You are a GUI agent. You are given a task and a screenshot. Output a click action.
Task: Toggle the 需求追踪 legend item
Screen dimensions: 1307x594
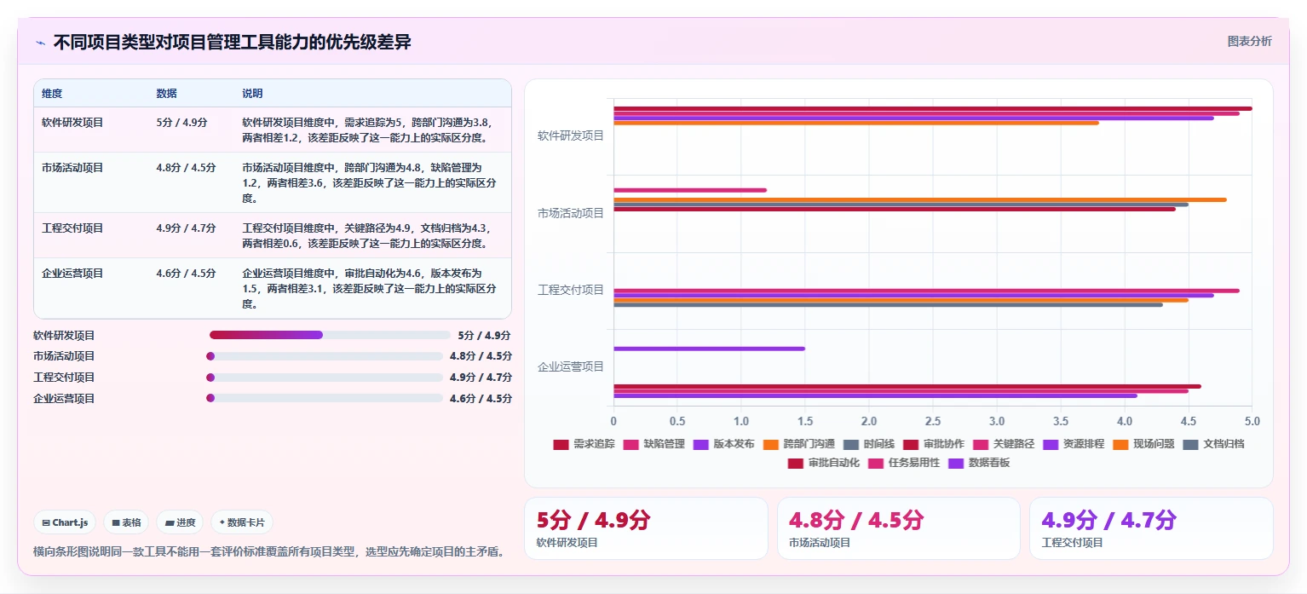pos(584,444)
